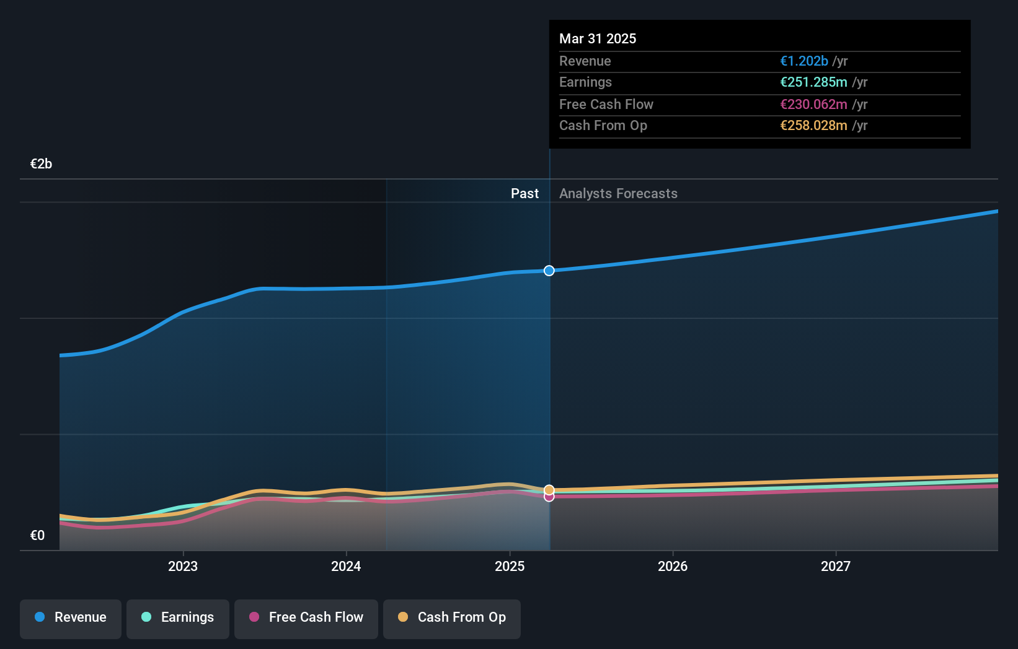Click the orange Cash From Op legend dot
This screenshot has width=1018, height=649.
[404, 617]
